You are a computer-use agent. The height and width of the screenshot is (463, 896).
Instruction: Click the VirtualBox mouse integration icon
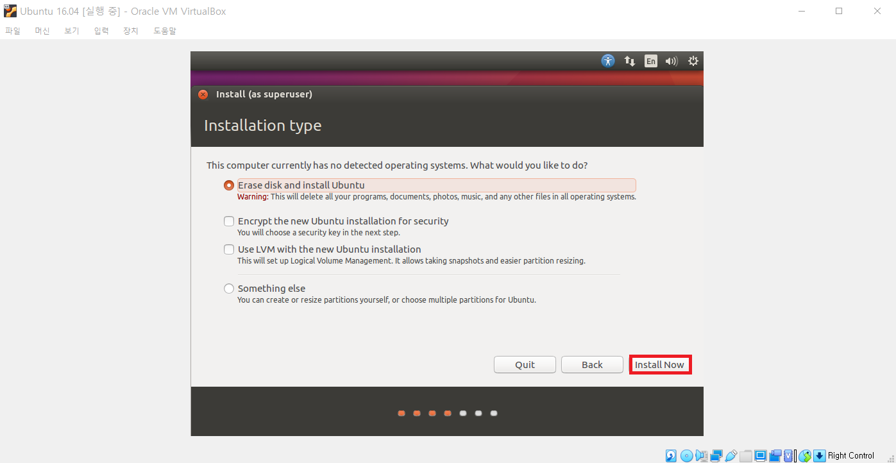tap(805, 456)
